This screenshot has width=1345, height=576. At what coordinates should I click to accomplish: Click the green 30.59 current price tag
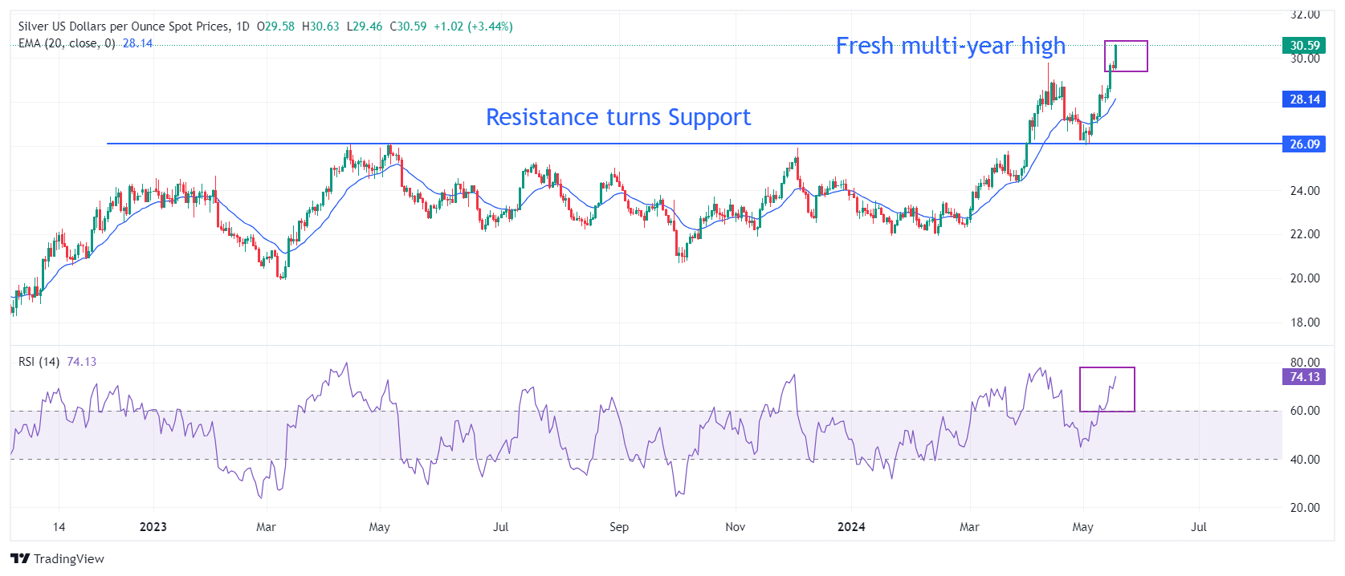point(1304,45)
